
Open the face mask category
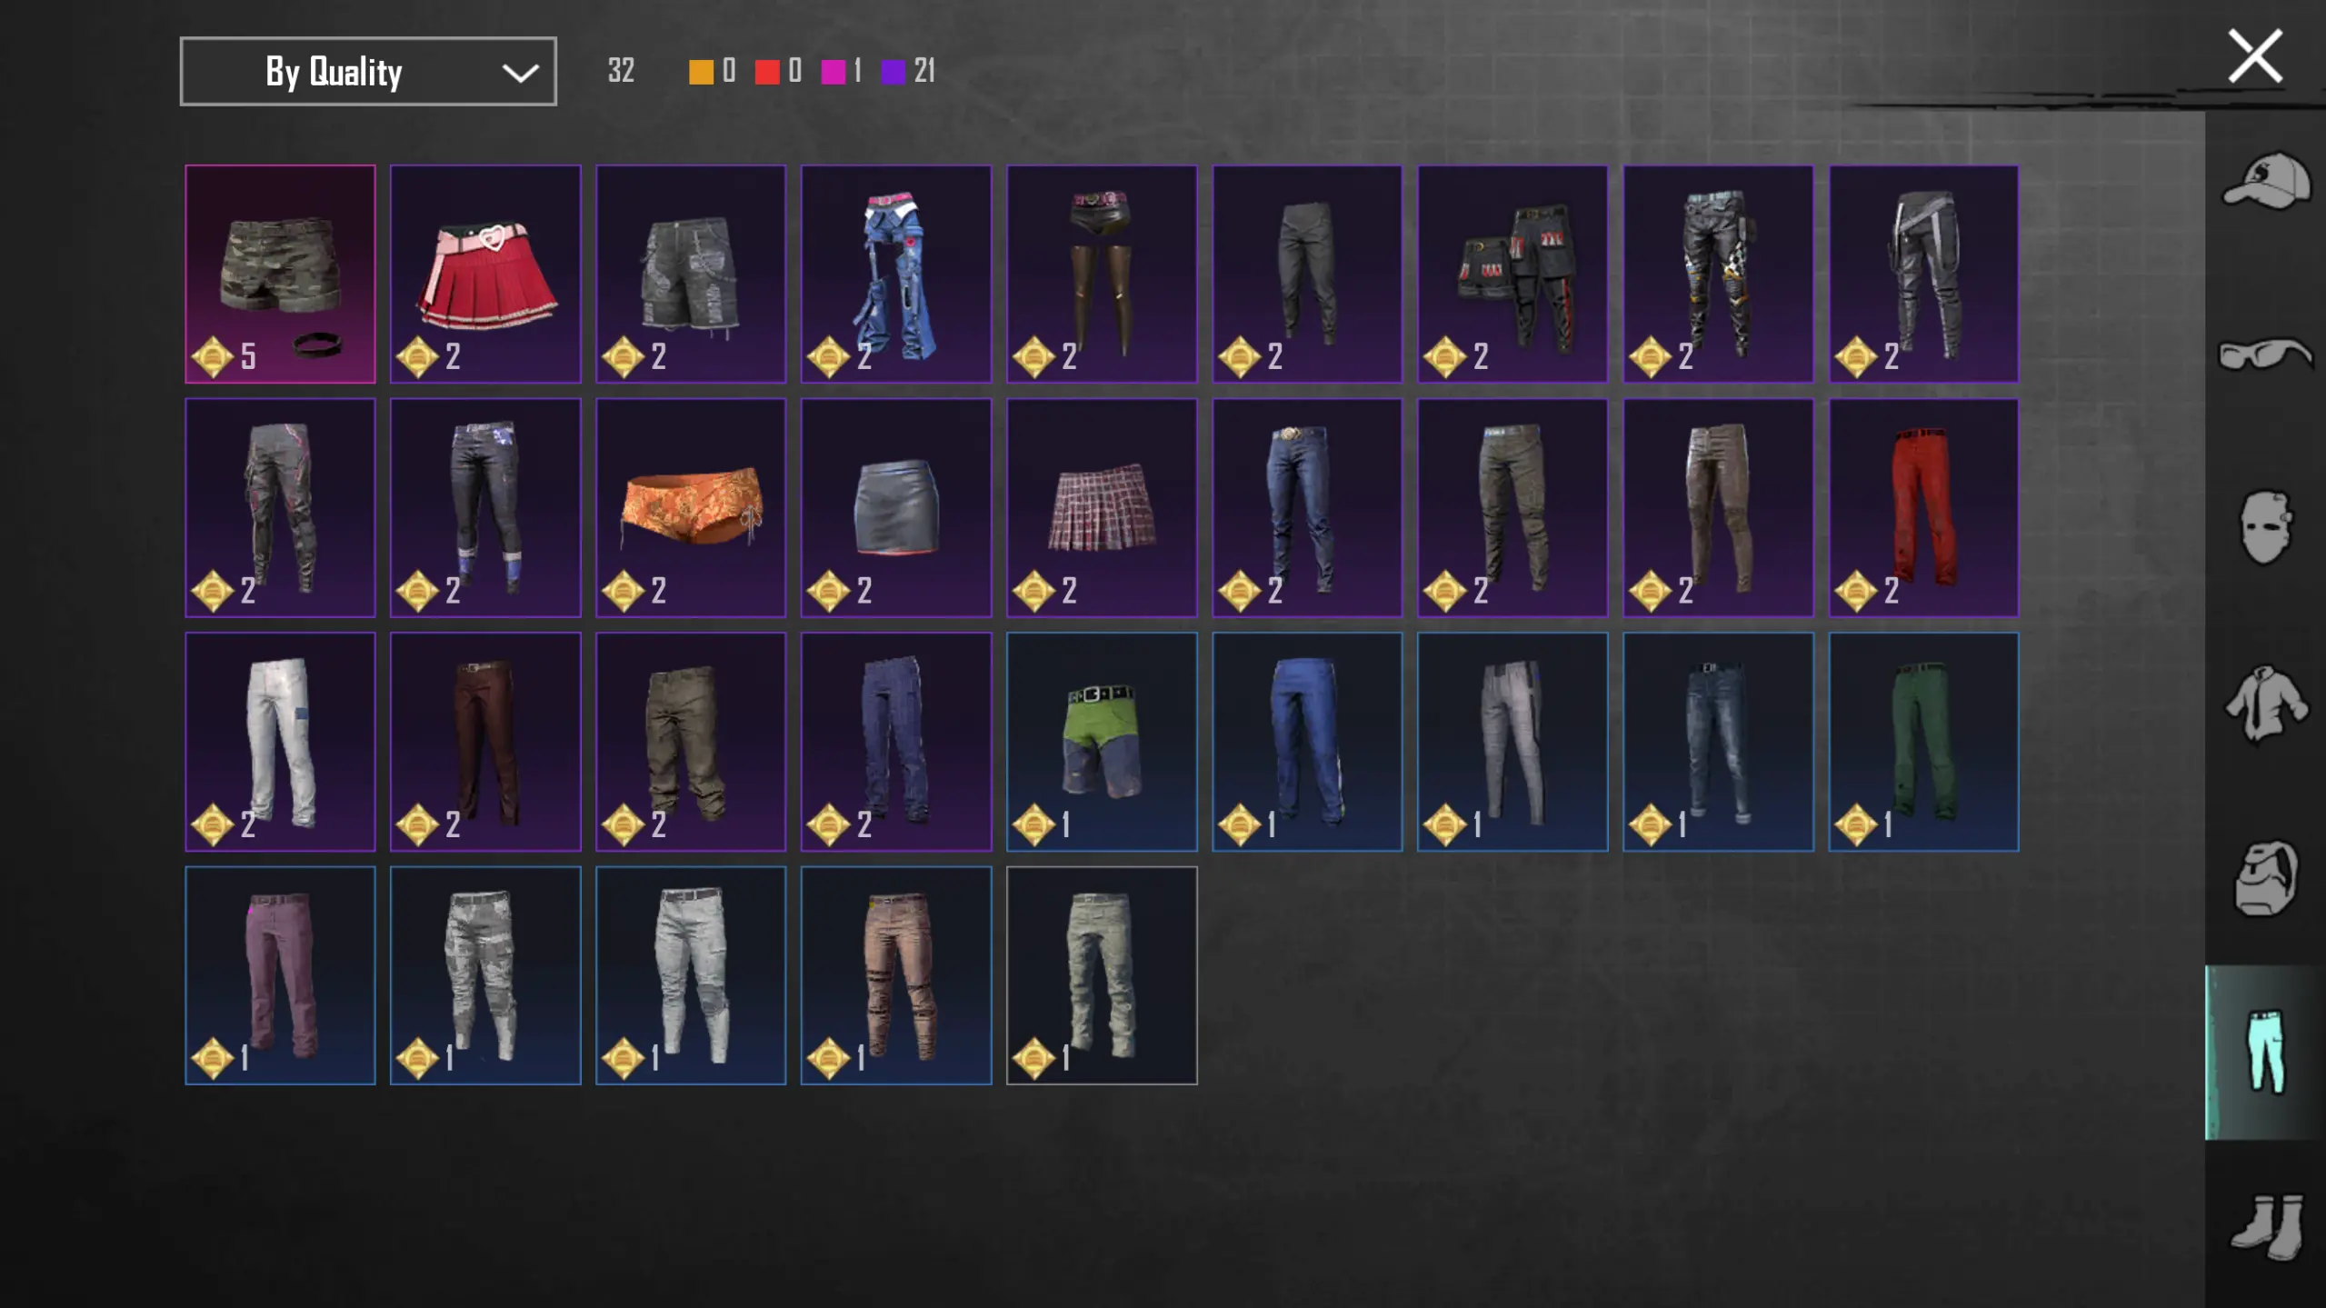2265,527
